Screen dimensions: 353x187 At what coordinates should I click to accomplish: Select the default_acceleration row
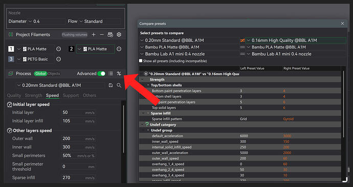[x=240, y=136]
